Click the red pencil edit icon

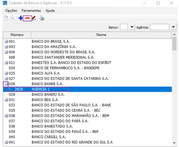(x=34, y=18)
